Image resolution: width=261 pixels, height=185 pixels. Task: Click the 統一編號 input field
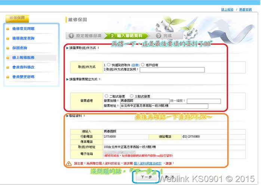coord(204,101)
